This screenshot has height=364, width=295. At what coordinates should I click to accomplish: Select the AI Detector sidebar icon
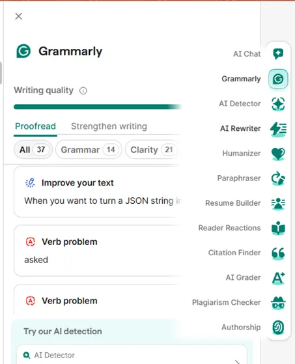278,104
